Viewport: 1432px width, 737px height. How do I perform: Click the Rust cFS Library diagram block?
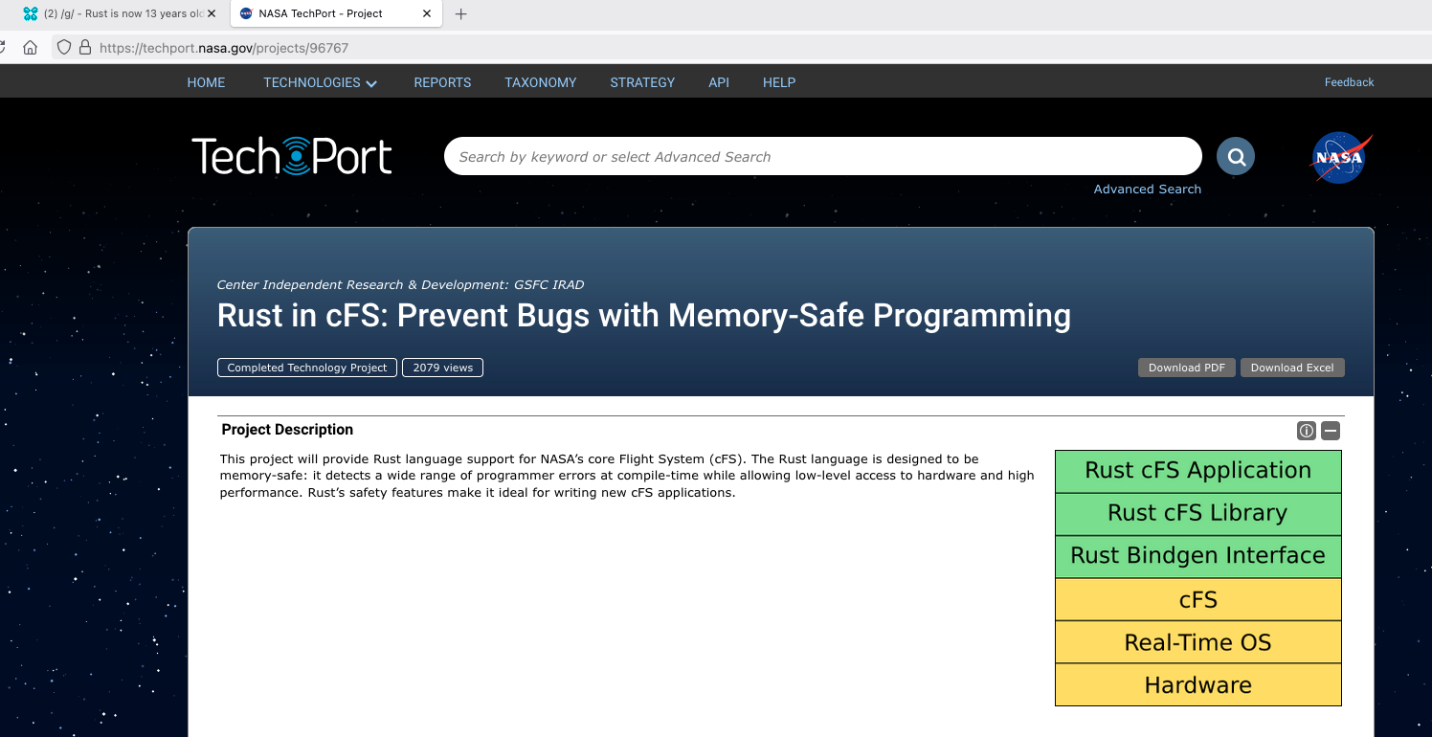click(1197, 514)
